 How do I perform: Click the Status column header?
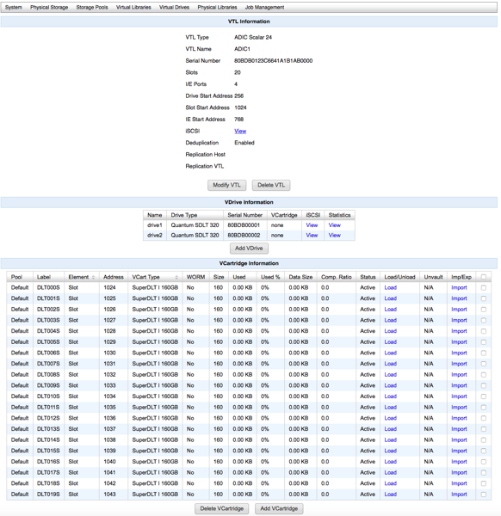pos(368,277)
